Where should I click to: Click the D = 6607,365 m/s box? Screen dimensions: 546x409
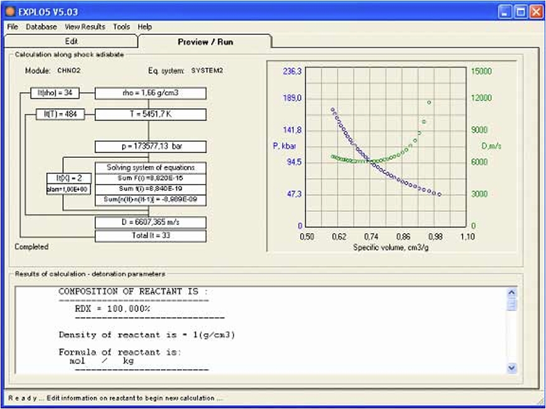click(x=151, y=223)
